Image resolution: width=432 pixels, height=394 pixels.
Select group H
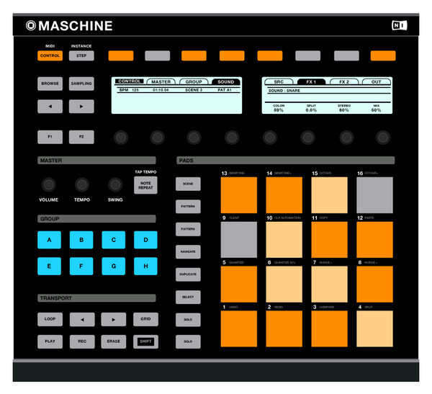(145, 266)
